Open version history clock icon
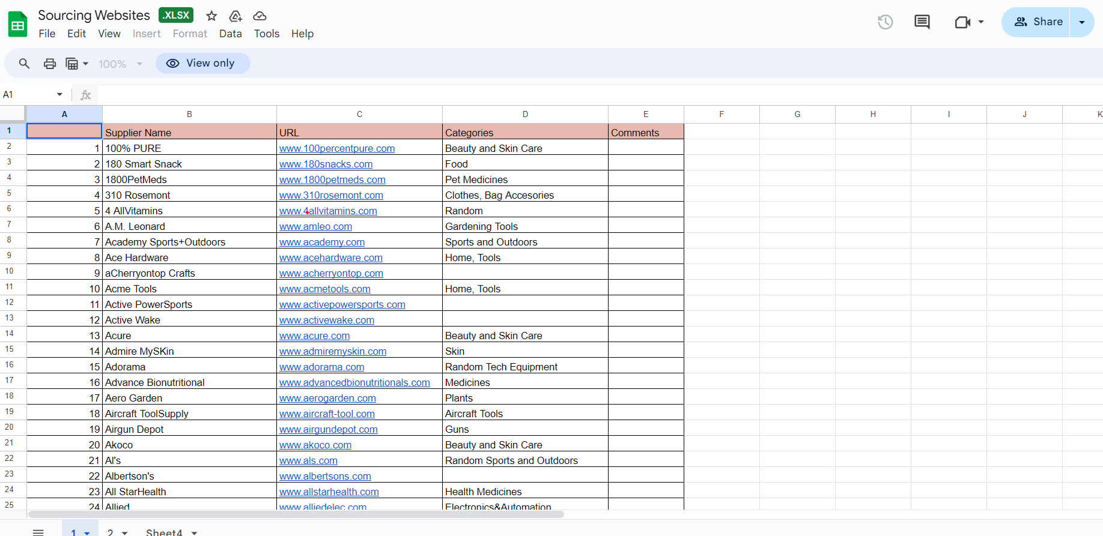 (885, 22)
